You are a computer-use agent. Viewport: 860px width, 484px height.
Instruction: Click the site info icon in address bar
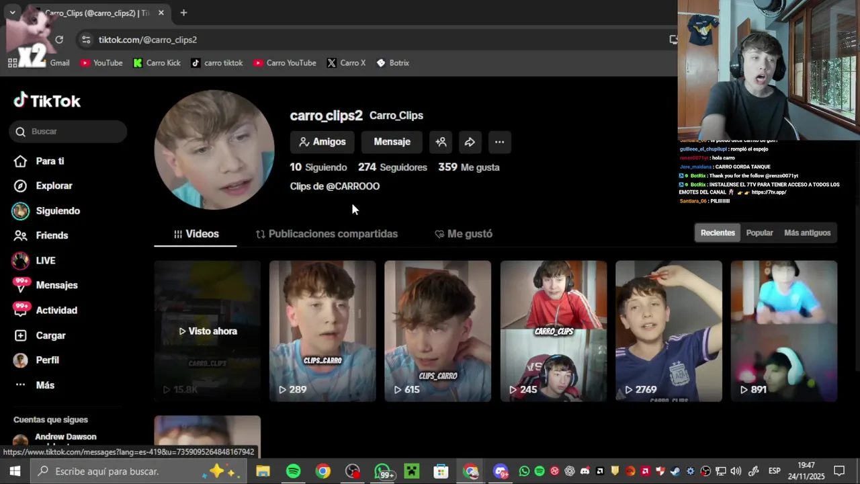pyautogui.click(x=86, y=40)
